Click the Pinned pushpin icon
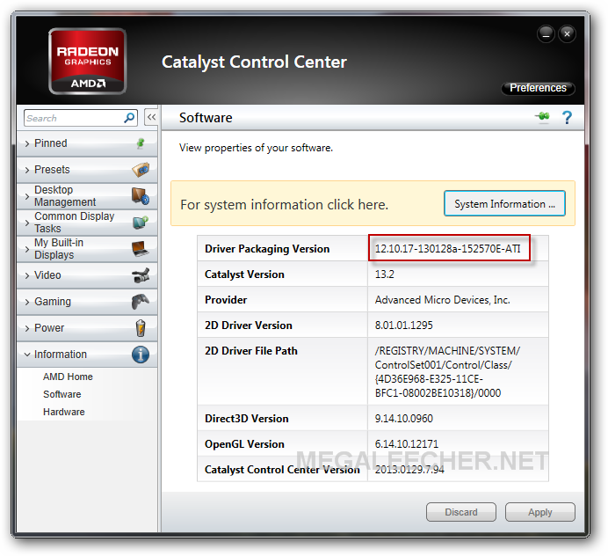 (x=141, y=143)
